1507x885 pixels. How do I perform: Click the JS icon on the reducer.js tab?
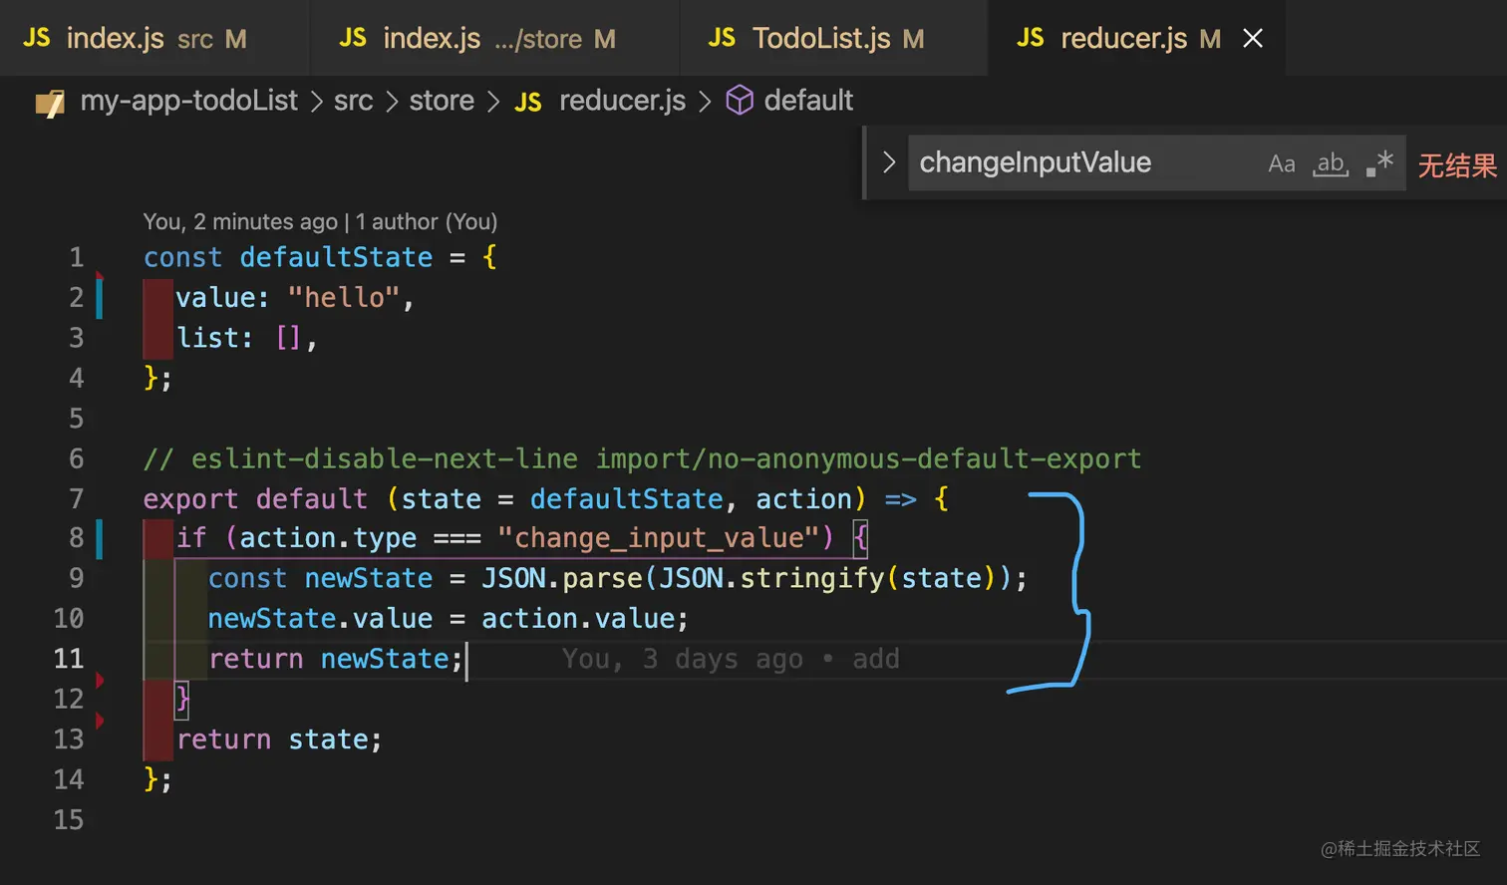coord(1031,39)
